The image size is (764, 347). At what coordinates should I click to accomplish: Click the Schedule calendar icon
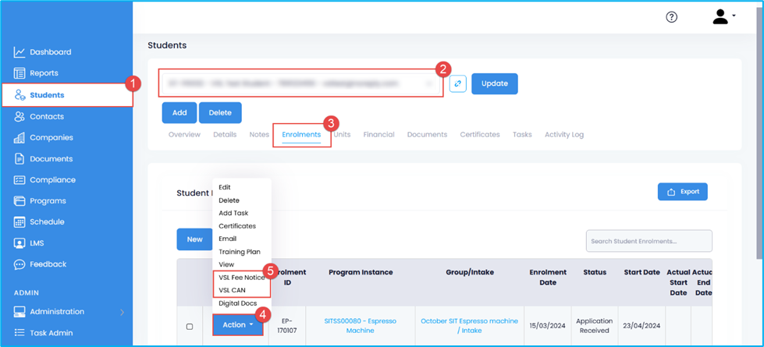[x=20, y=221]
